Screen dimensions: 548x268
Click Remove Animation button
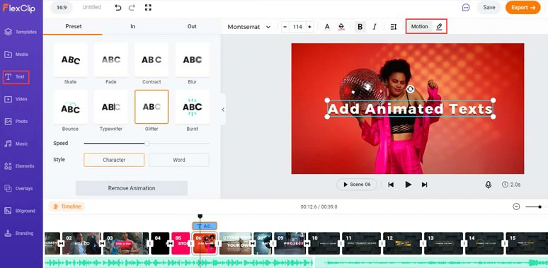[132, 188]
